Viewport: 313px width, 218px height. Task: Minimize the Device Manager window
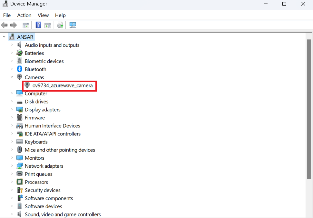click(266, 4)
